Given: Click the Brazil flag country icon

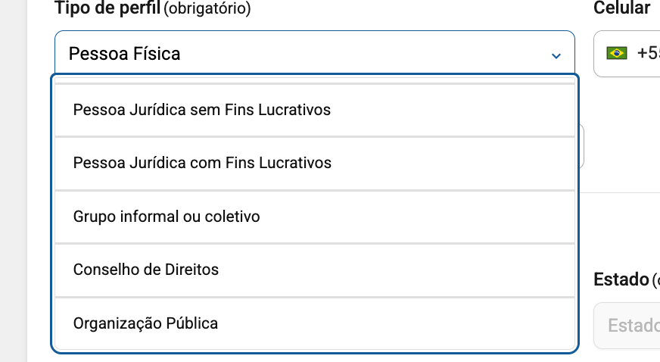Looking at the screenshot, I should (617, 54).
